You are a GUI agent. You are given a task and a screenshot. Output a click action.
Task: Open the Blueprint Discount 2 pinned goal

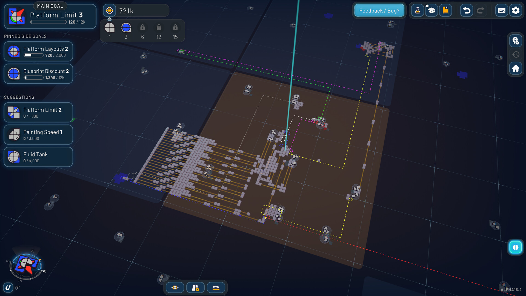pyautogui.click(x=38, y=73)
